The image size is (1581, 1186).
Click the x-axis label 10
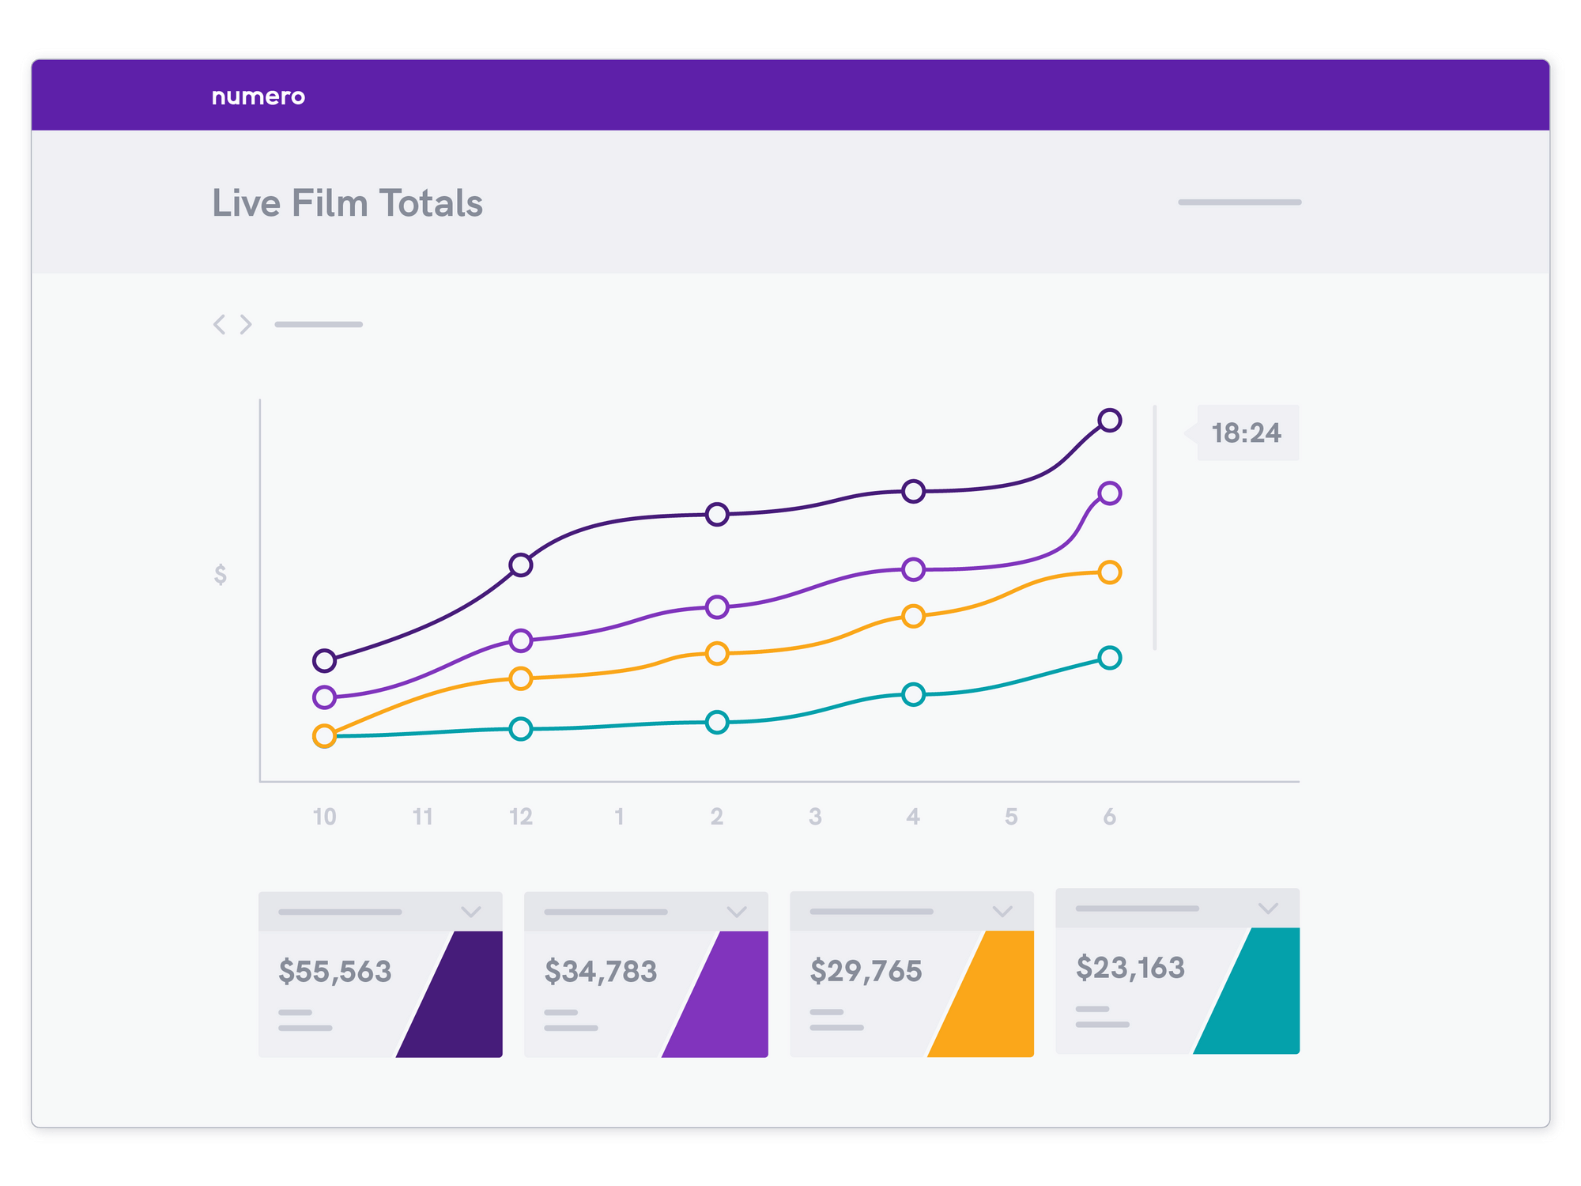325,817
